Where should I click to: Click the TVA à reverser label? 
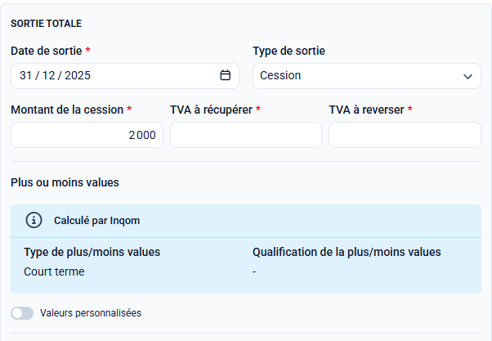[366, 110]
